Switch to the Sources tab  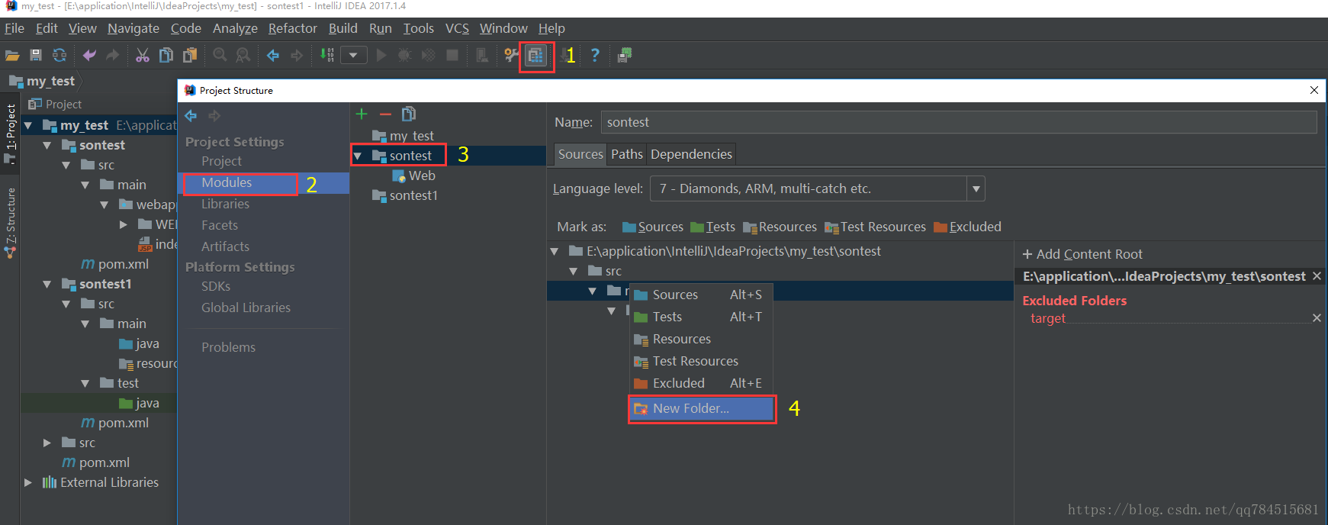point(580,154)
